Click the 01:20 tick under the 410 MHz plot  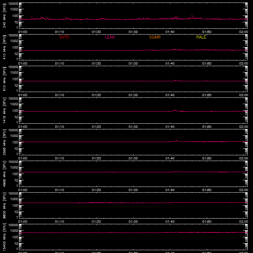[x=96, y=64]
